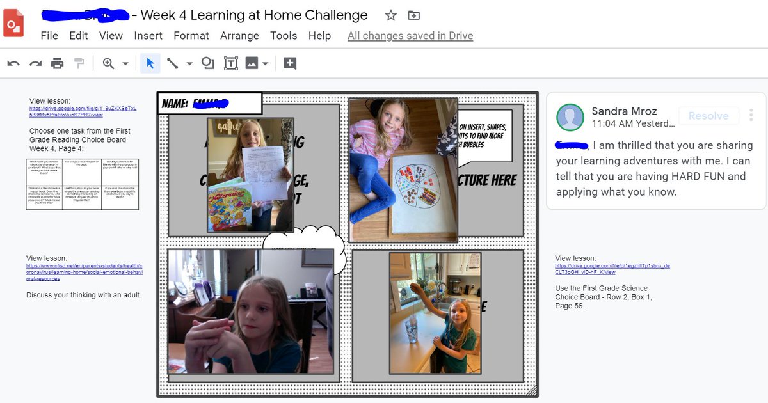Click the NAME text box
The image size is (768, 403).
pos(210,103)
